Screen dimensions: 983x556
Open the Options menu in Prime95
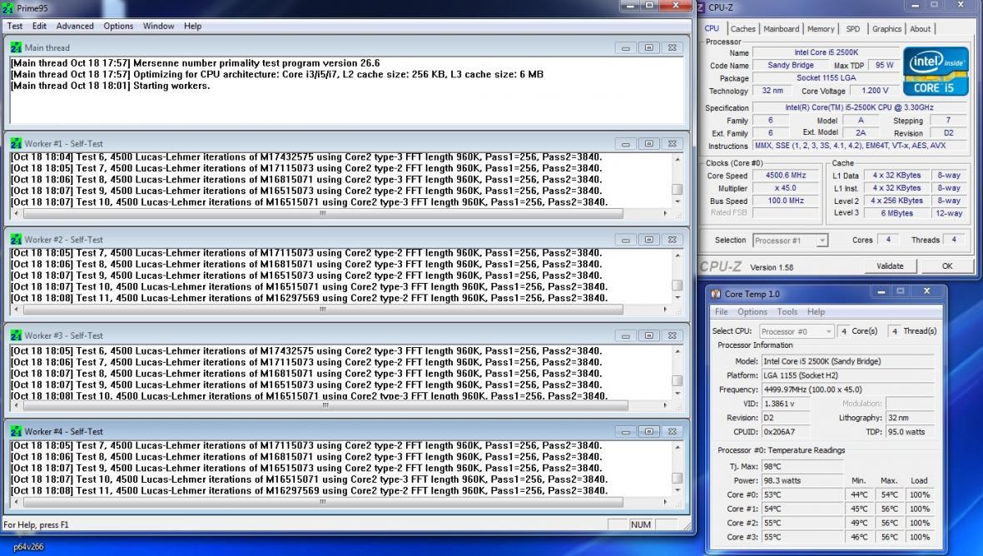(118, 27)
